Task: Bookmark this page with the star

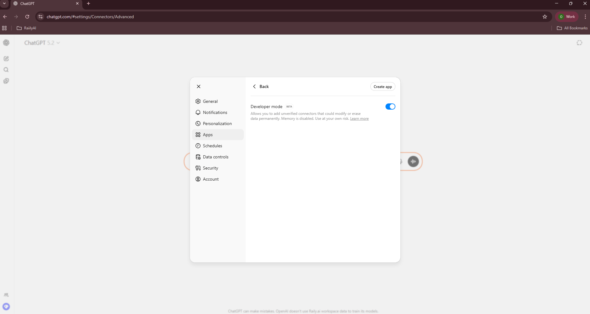Action: point(545,17)
